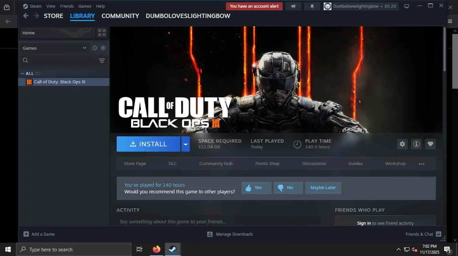Open the Install options dropdown arrow
Screen dimensions: 458x256
coord(186,144)
